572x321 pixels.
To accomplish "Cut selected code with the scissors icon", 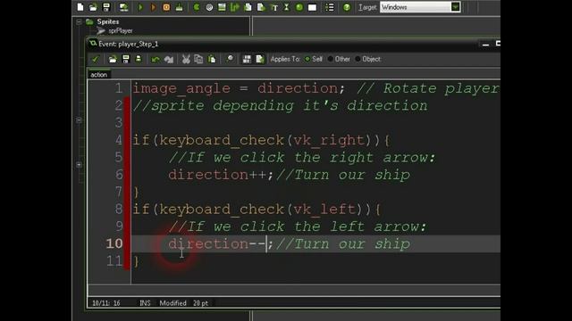I will coord(186,59).
